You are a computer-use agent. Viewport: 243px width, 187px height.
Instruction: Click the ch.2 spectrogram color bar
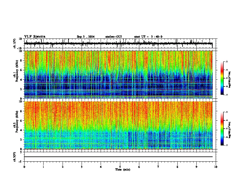(222, 129)
